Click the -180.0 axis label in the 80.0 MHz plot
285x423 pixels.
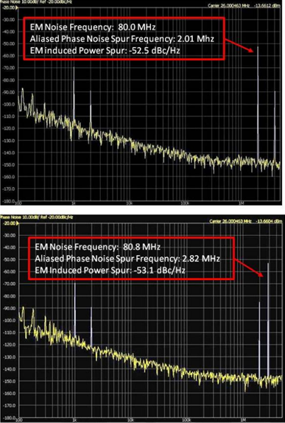(x=8, y=201)
